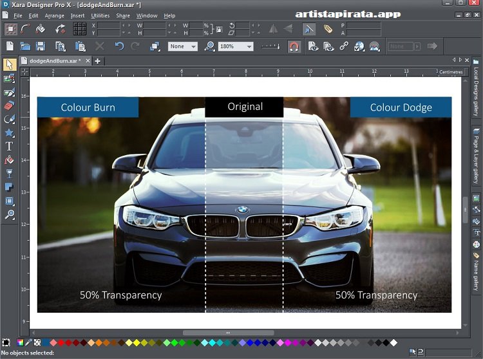The width and height of the screenshot is (483, 359).
Task: Click the Show grid icon
Action: coord(80,29)
